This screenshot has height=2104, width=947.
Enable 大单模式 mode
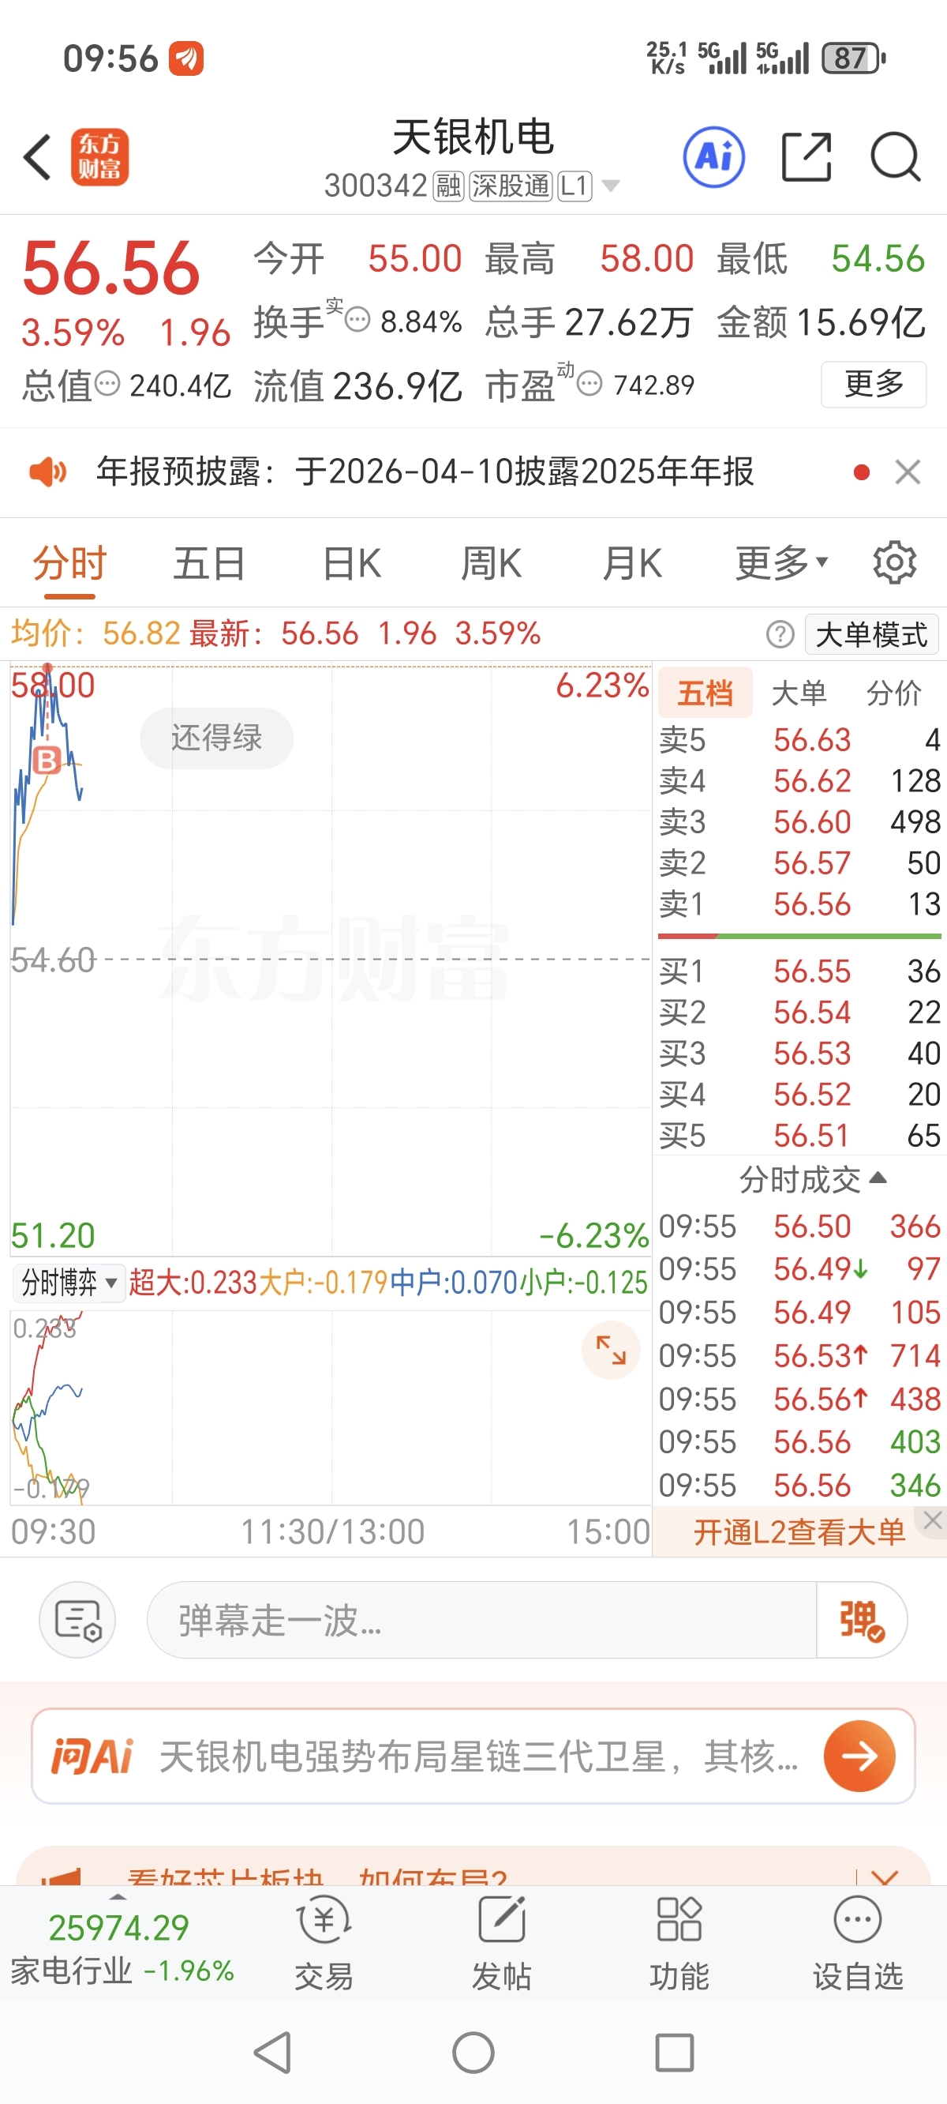871,635
